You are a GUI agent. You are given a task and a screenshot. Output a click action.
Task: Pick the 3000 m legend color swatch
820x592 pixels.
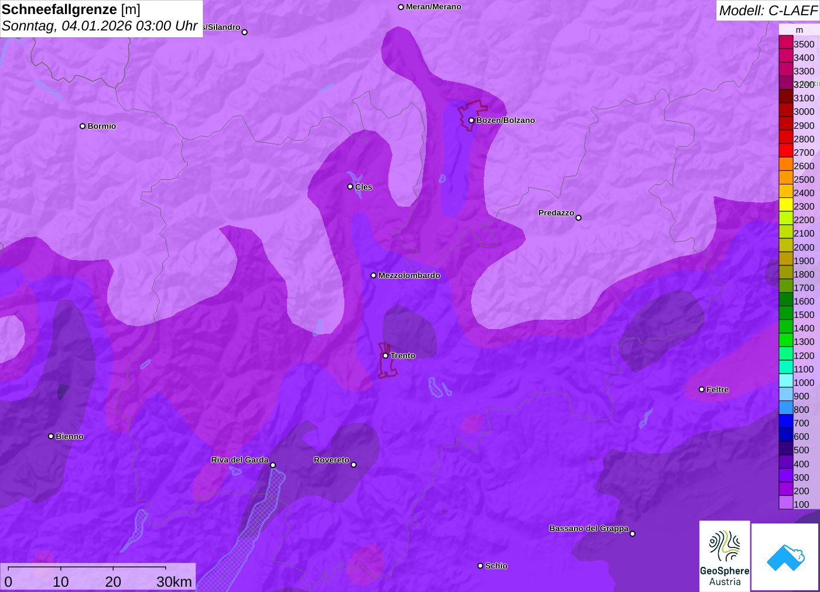786,110
